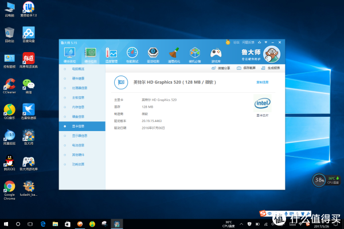Image resolution: width=344 pixels, height=229 pixels.
Task: Select 硬盘信息 in sidebar
Action: (82, 117)
